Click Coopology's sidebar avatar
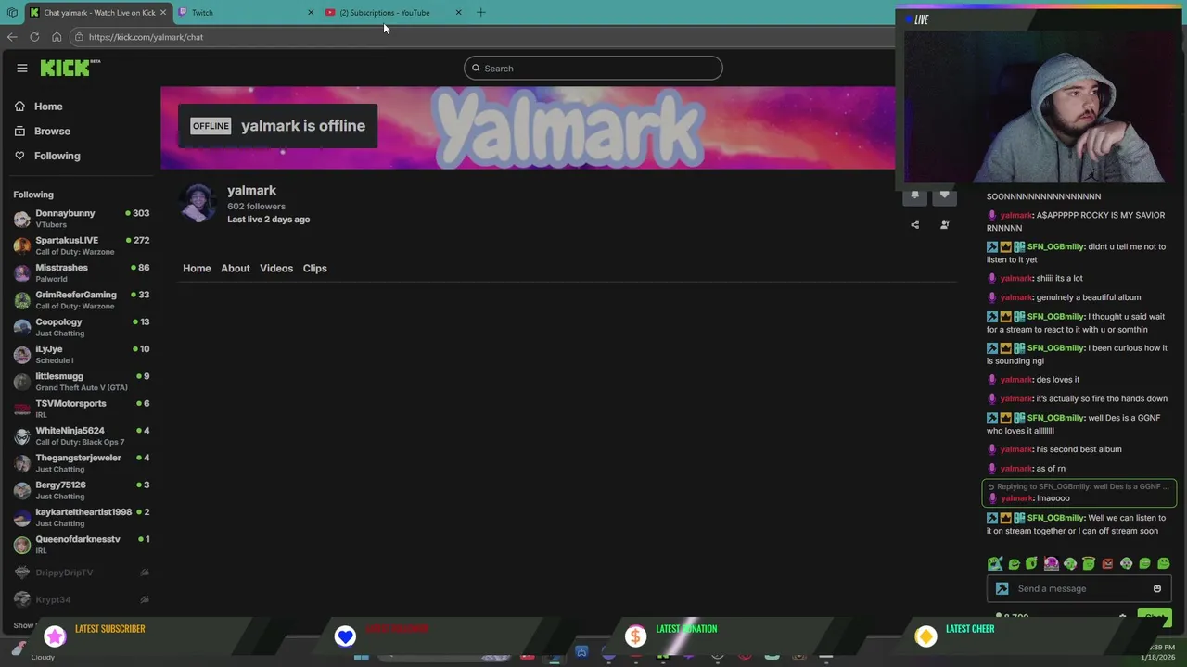 22,327
